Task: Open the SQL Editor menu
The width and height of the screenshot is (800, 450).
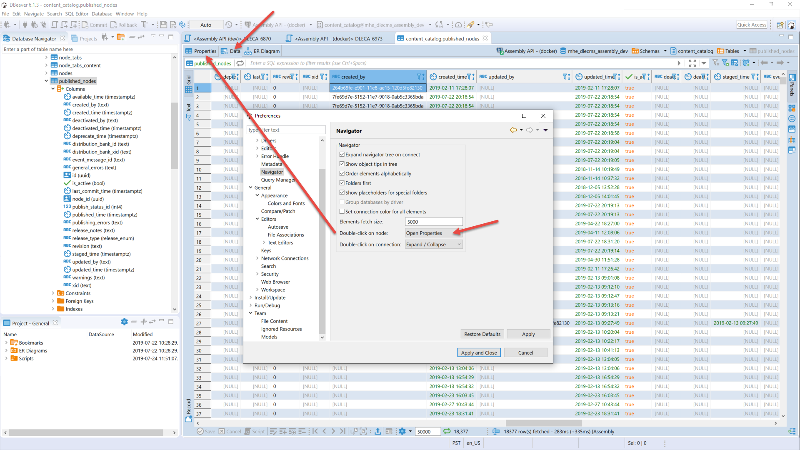Action: click(x=77, y=13)
